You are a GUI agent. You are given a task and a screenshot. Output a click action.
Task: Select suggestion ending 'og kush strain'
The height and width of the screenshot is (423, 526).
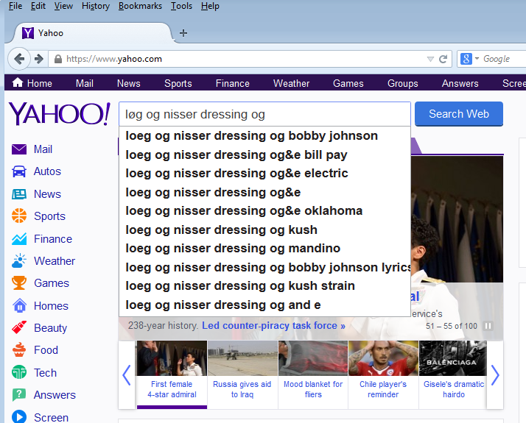264,285
